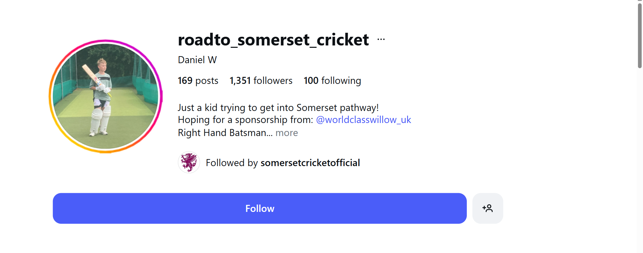Follow the roadto_somerset_cricket account

(260, 208)
